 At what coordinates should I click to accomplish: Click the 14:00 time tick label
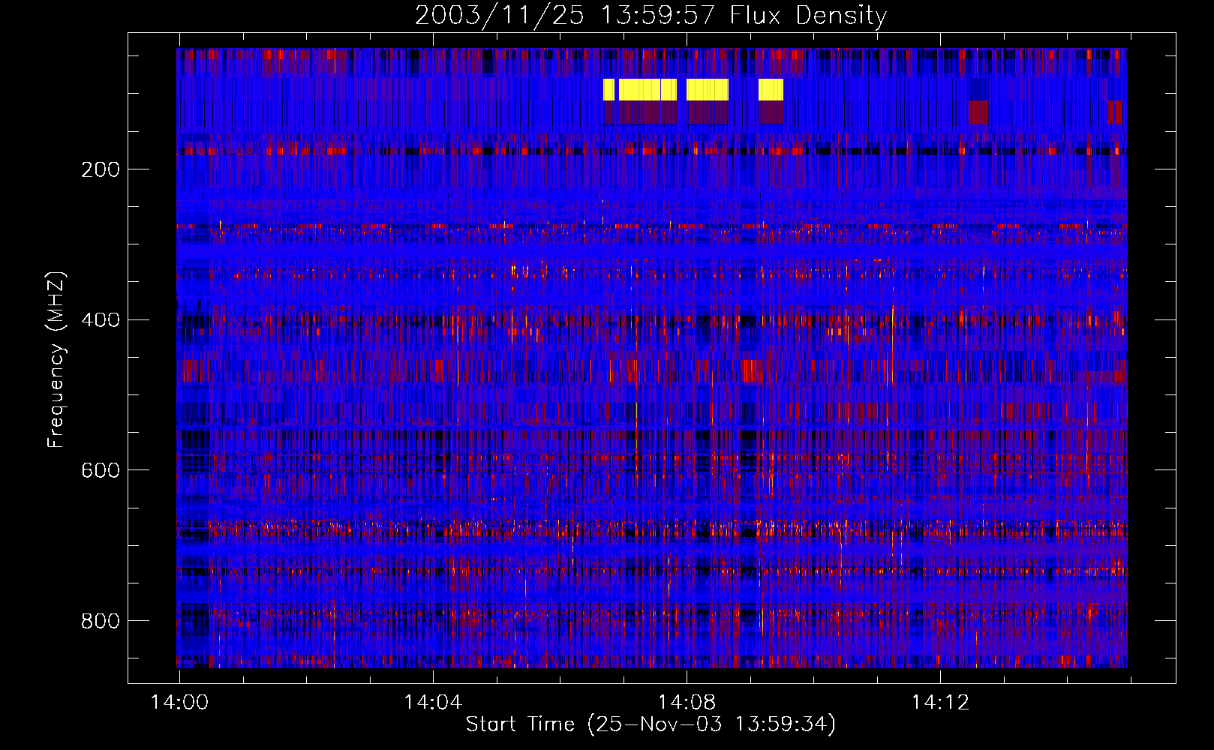click(x=179, y=702)
